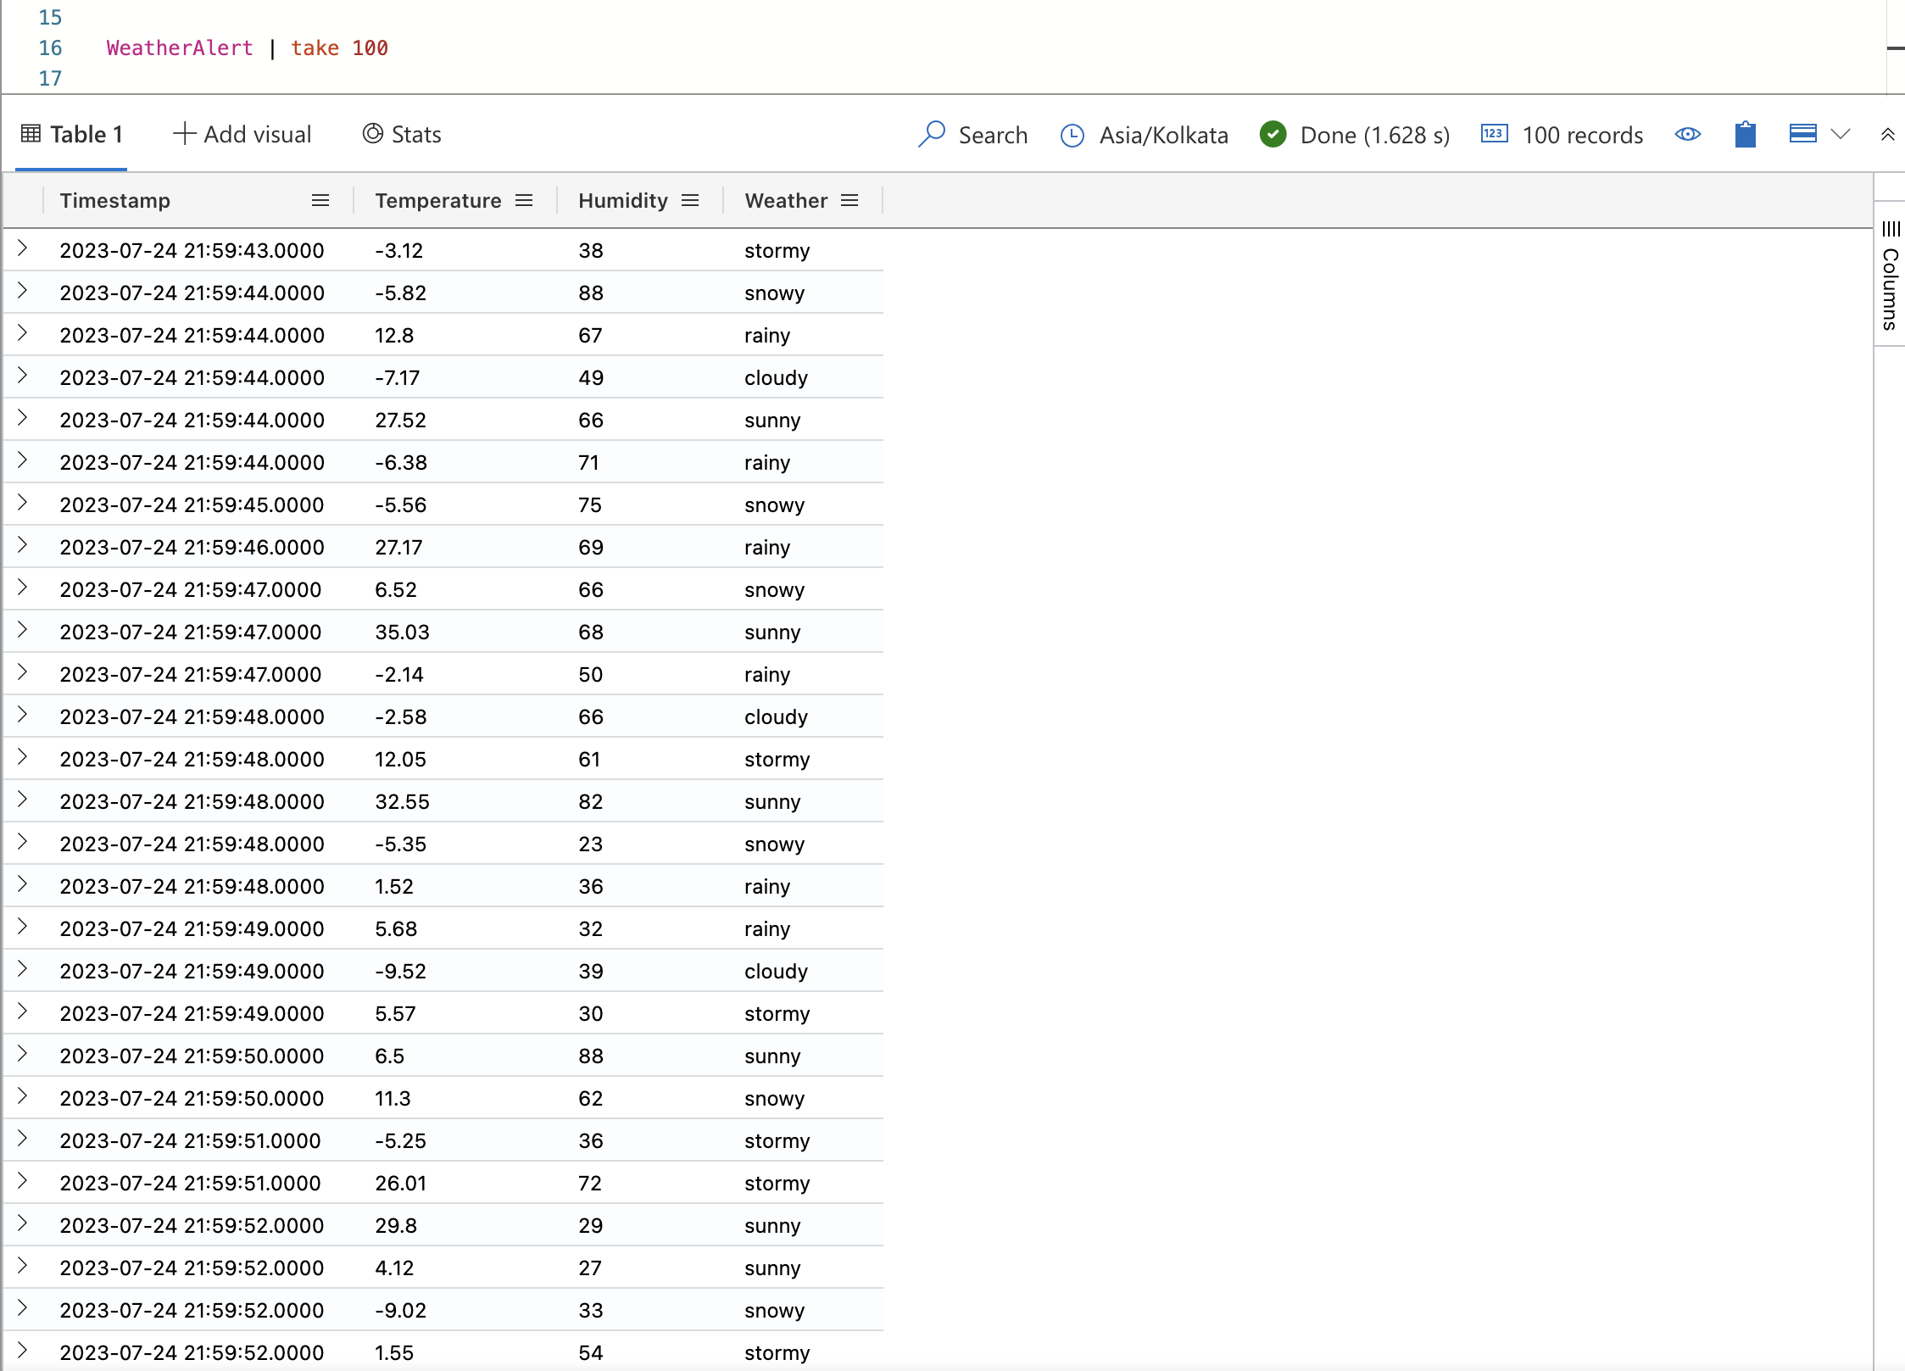Click the magnifier icon beside Search
Screen dimensions: 1905x1371
pos(933,134)
